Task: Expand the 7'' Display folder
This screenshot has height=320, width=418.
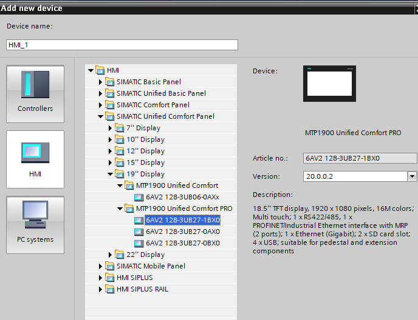Action: [110, 128]
